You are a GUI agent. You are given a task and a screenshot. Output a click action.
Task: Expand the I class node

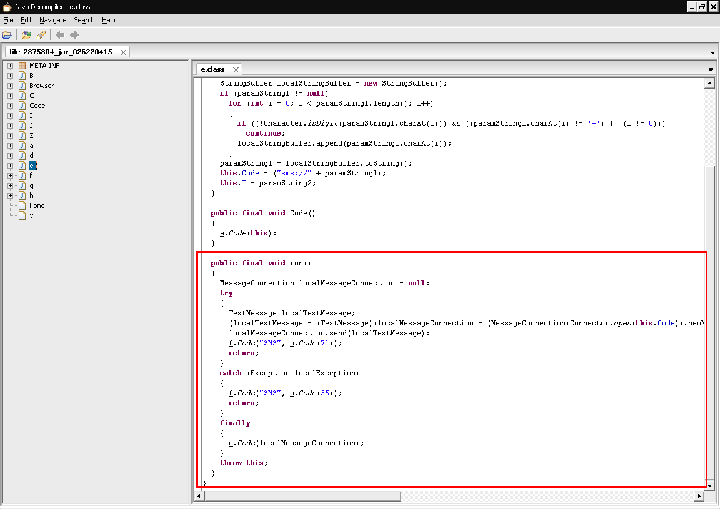pos(10,116)
